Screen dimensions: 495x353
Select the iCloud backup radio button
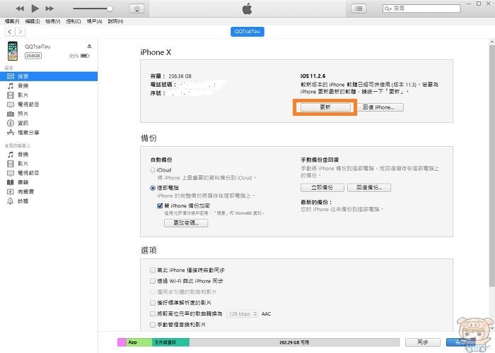pyautogui.click(x=153, y=170)
